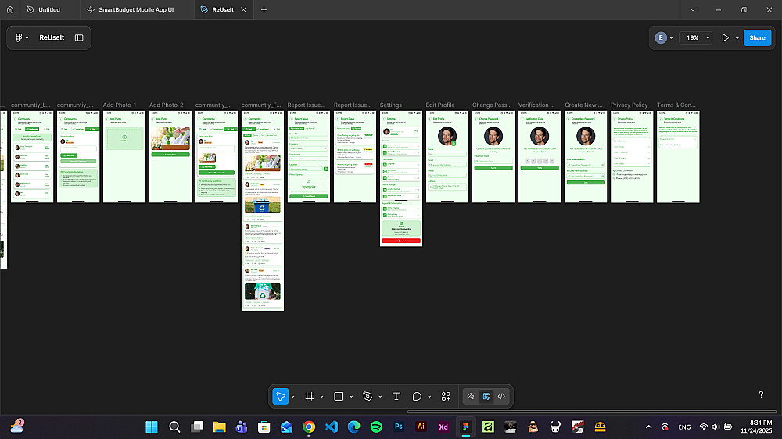Select the Add Photo-2 frame label
Viewport: 782px width, 439px height.
click(167, 105)
